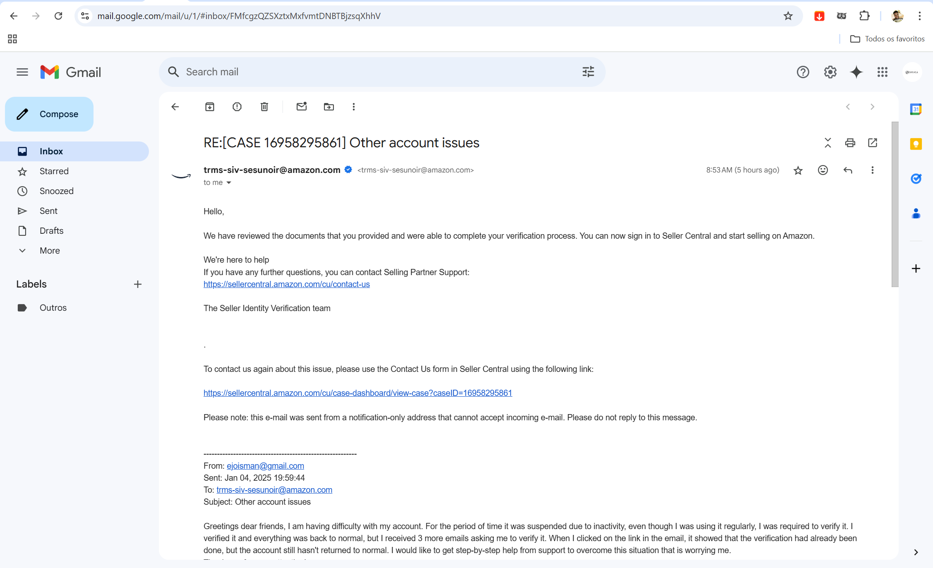Go to the newer conversation arrow
The width and height of the screenshot is (933, 568).
pyautogui.click(x=848, y=107)
